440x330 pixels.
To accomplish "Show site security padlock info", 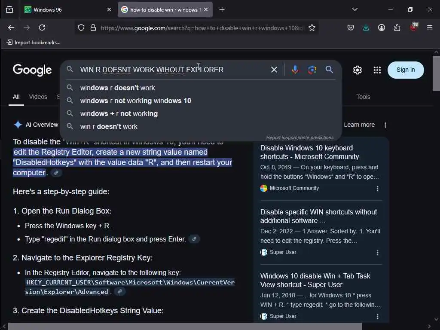I will (93, 27).
